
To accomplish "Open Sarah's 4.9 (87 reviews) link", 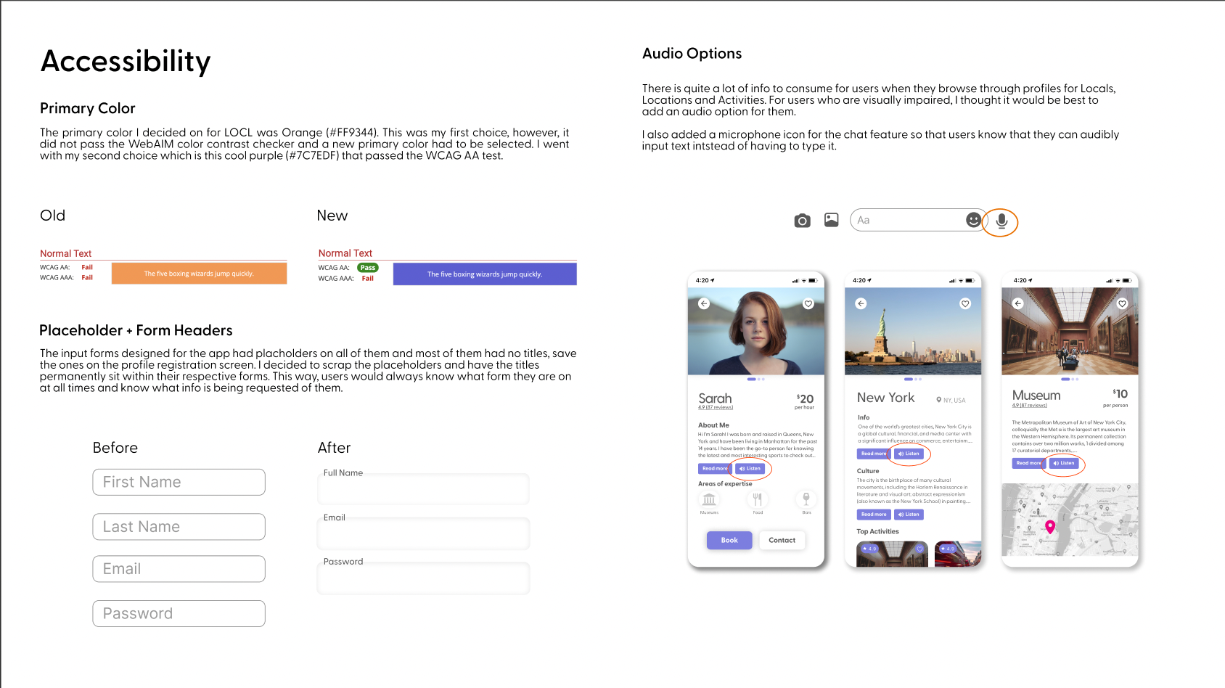I will point(716,408).
